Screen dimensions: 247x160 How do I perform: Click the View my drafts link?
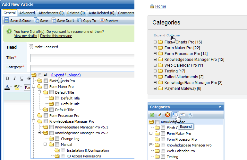tap(26, 36)
